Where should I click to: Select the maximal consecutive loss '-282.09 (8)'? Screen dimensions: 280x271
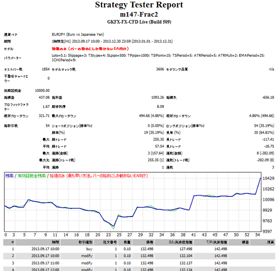(x=266, y=160)
